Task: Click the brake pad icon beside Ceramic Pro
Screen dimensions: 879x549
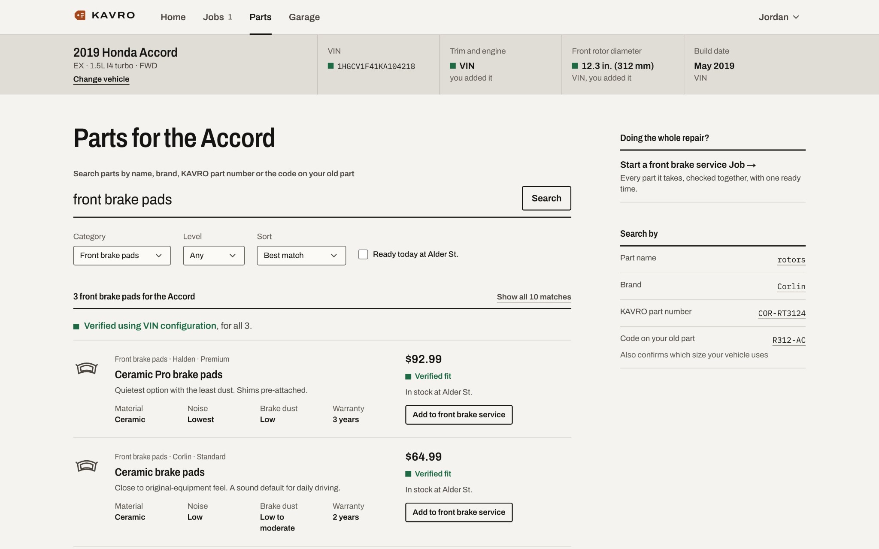Action: pos(87,368)
